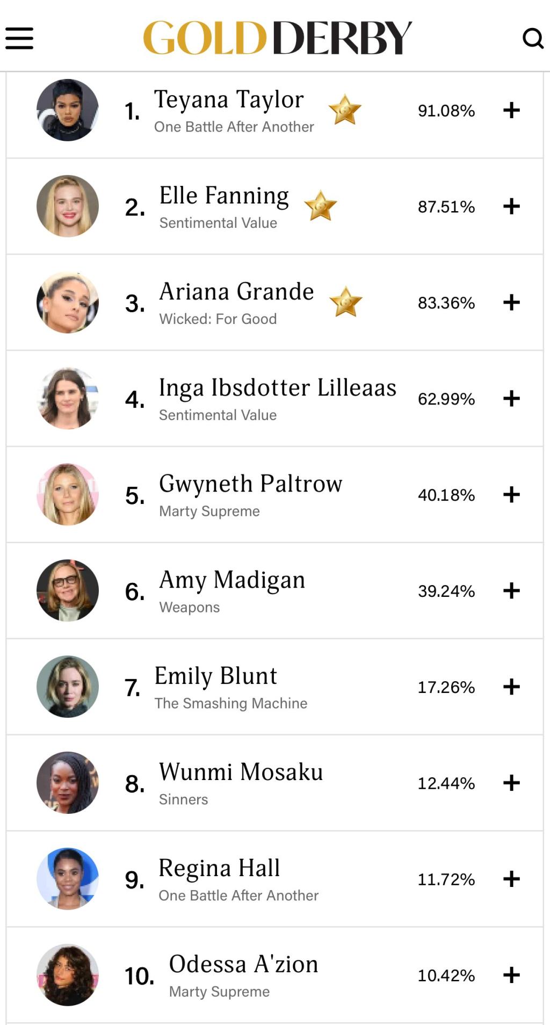Image resolution: width=550 pixels, height=1025 pixels.
Task: Click the Emily Blunt name link
Action: coord(215,676)
